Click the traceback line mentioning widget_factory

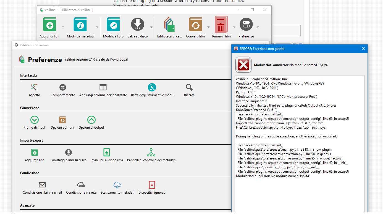point(289,158)
